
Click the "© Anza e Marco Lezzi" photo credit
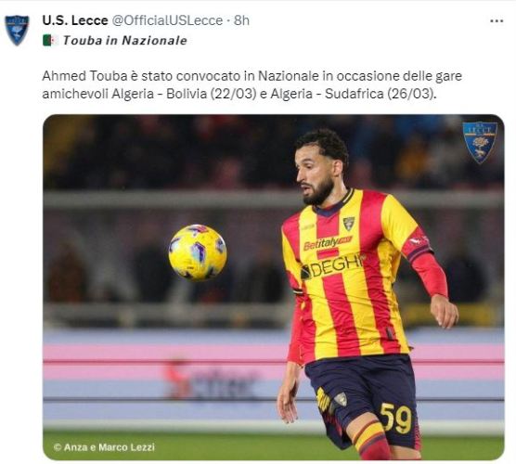104,447
